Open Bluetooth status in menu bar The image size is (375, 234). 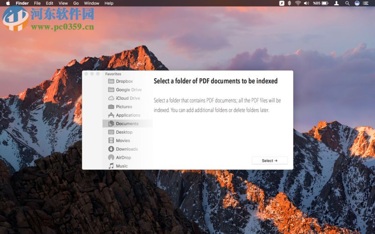[289, 3]
